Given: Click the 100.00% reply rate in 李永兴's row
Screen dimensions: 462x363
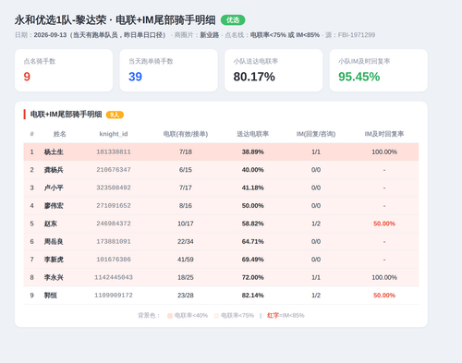Looking at the screenshot, I should pyautogui.click(x=384, y=277).
